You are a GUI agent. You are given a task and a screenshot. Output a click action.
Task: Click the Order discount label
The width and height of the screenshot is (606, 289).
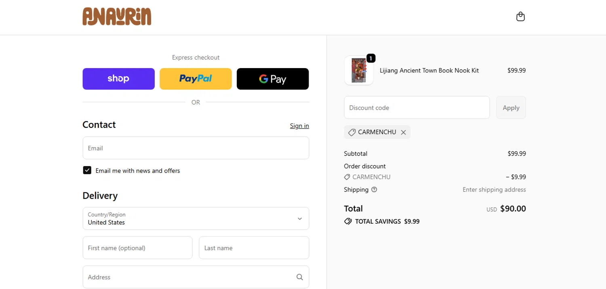pos(365,166)
